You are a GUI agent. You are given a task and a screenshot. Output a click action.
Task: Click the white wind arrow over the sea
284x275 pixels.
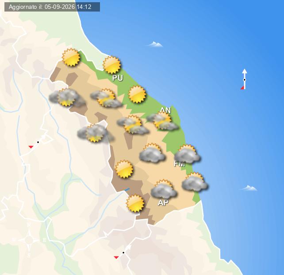pos(244,79)
